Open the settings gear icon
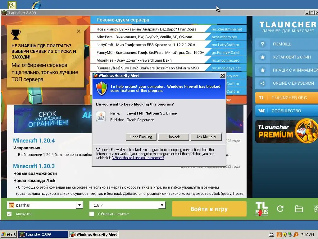318x239 pixels. point(316,209)
